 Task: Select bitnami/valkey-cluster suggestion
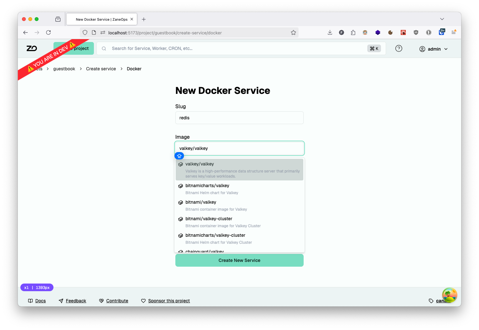239,222
